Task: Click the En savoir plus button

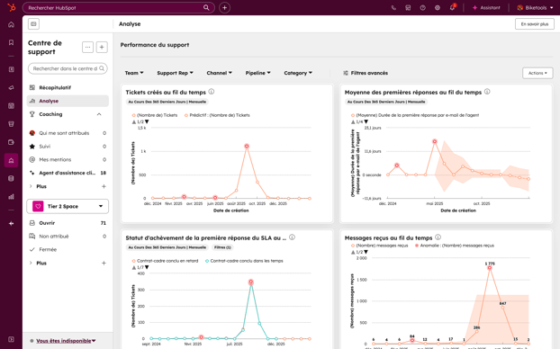Action: point(534,24)
